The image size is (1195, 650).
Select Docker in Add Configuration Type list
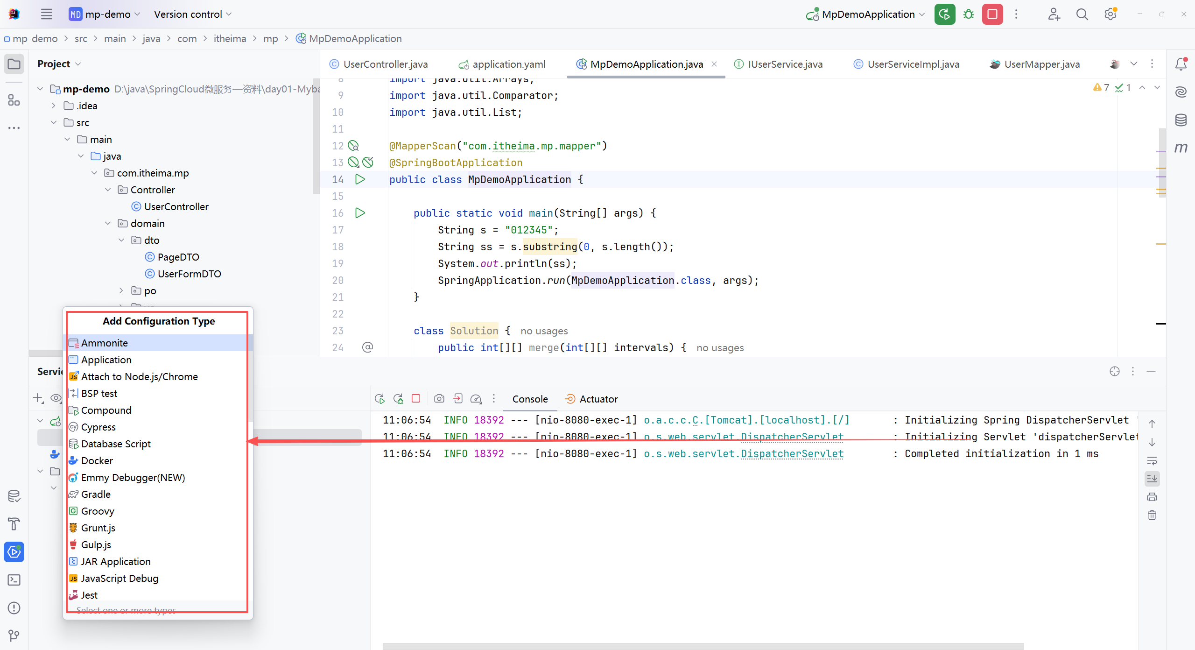(97, 460)
